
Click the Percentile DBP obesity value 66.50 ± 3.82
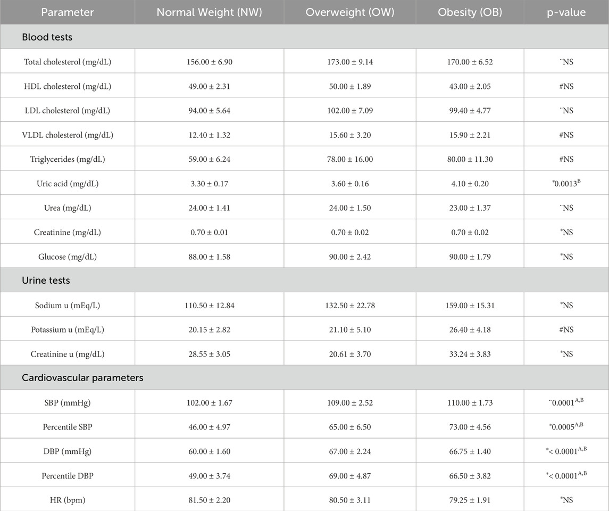coord(470,476)
